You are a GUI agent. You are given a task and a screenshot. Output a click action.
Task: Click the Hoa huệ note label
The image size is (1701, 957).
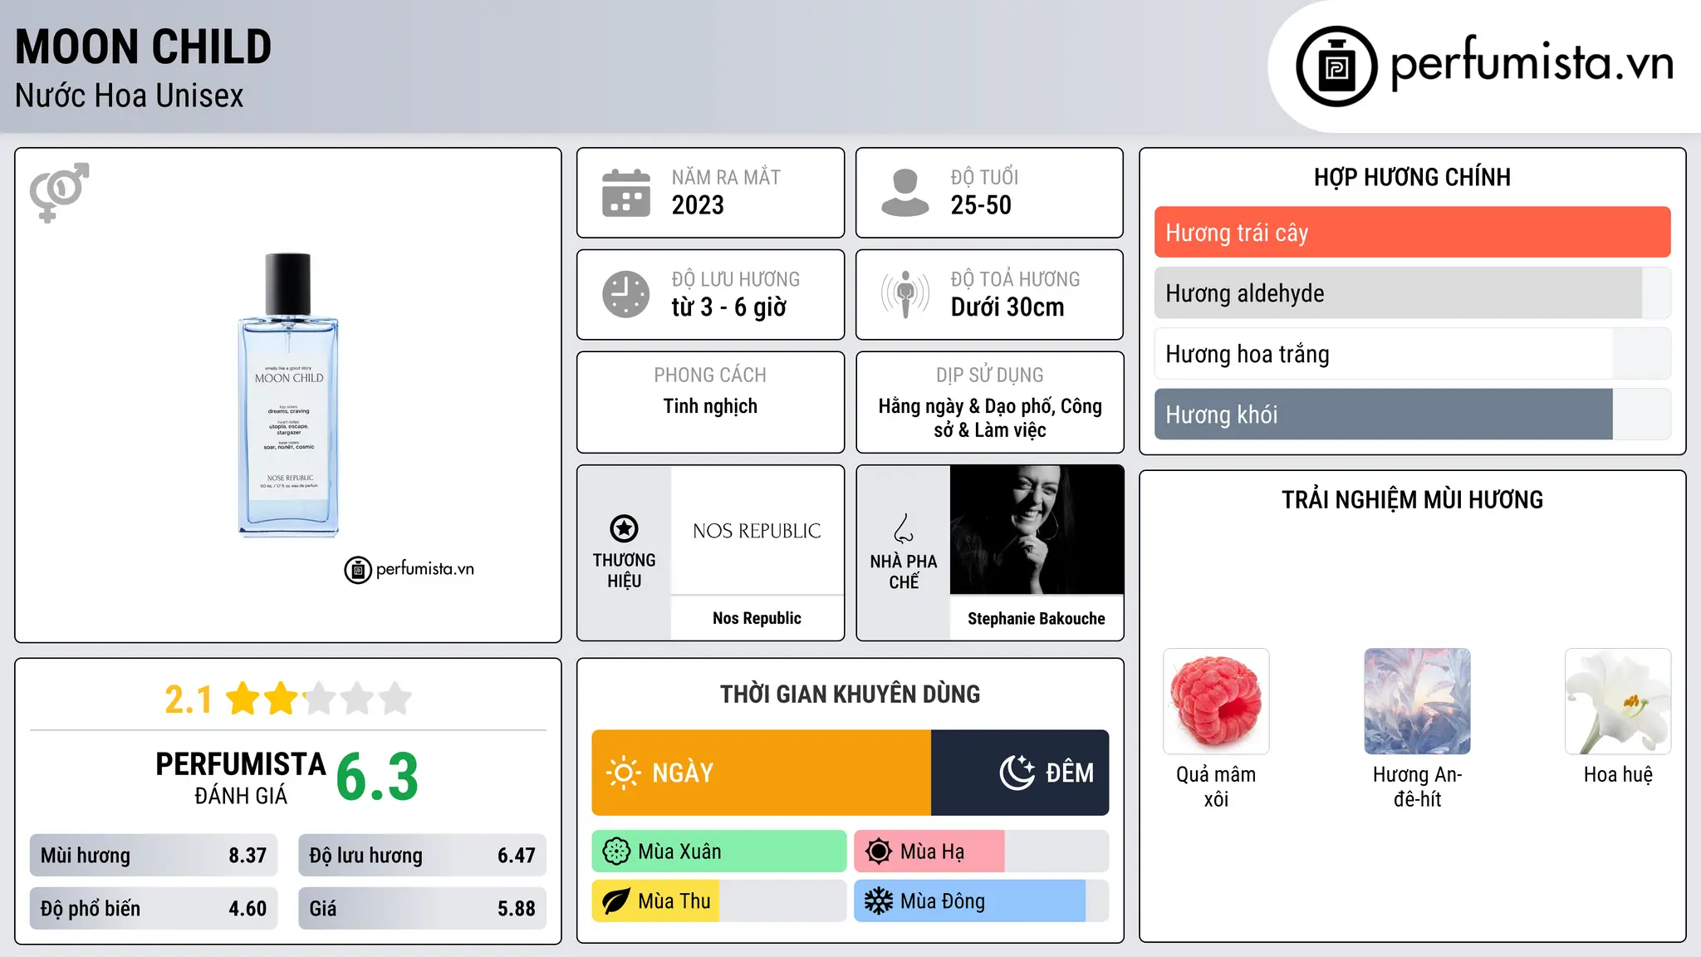point(1618,775)
